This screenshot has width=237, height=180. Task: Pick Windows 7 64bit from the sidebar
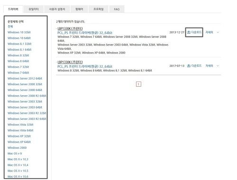[18, 72]
